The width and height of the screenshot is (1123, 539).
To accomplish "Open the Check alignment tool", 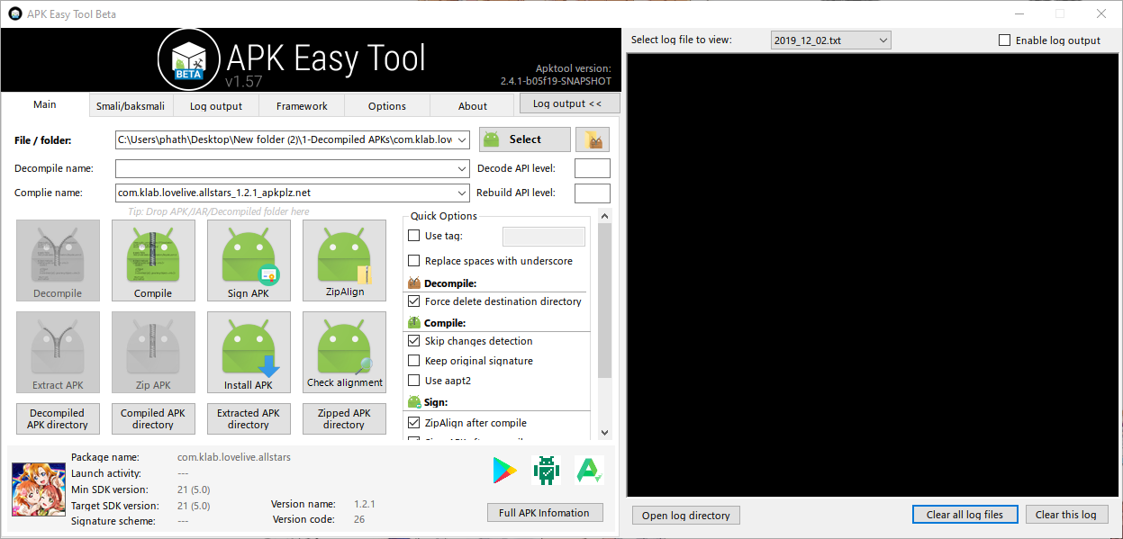I will [344, 352].
